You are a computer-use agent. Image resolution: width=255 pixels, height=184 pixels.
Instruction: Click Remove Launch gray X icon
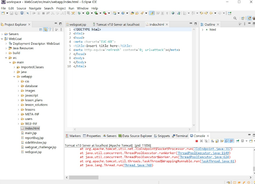pos(201,141)
